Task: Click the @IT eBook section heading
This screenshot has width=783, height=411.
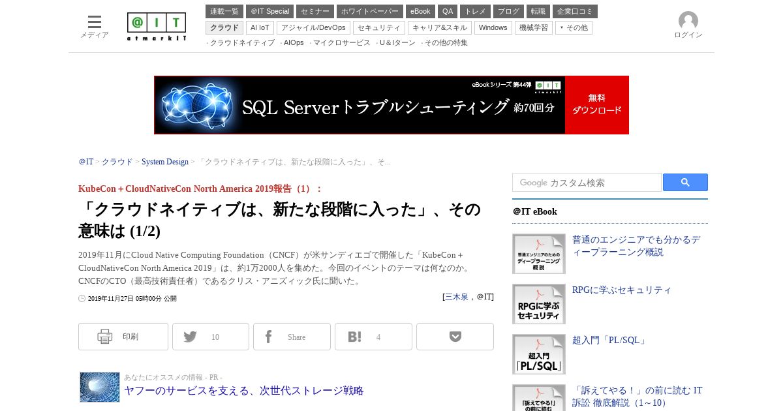Action: [x=535, y=211]
